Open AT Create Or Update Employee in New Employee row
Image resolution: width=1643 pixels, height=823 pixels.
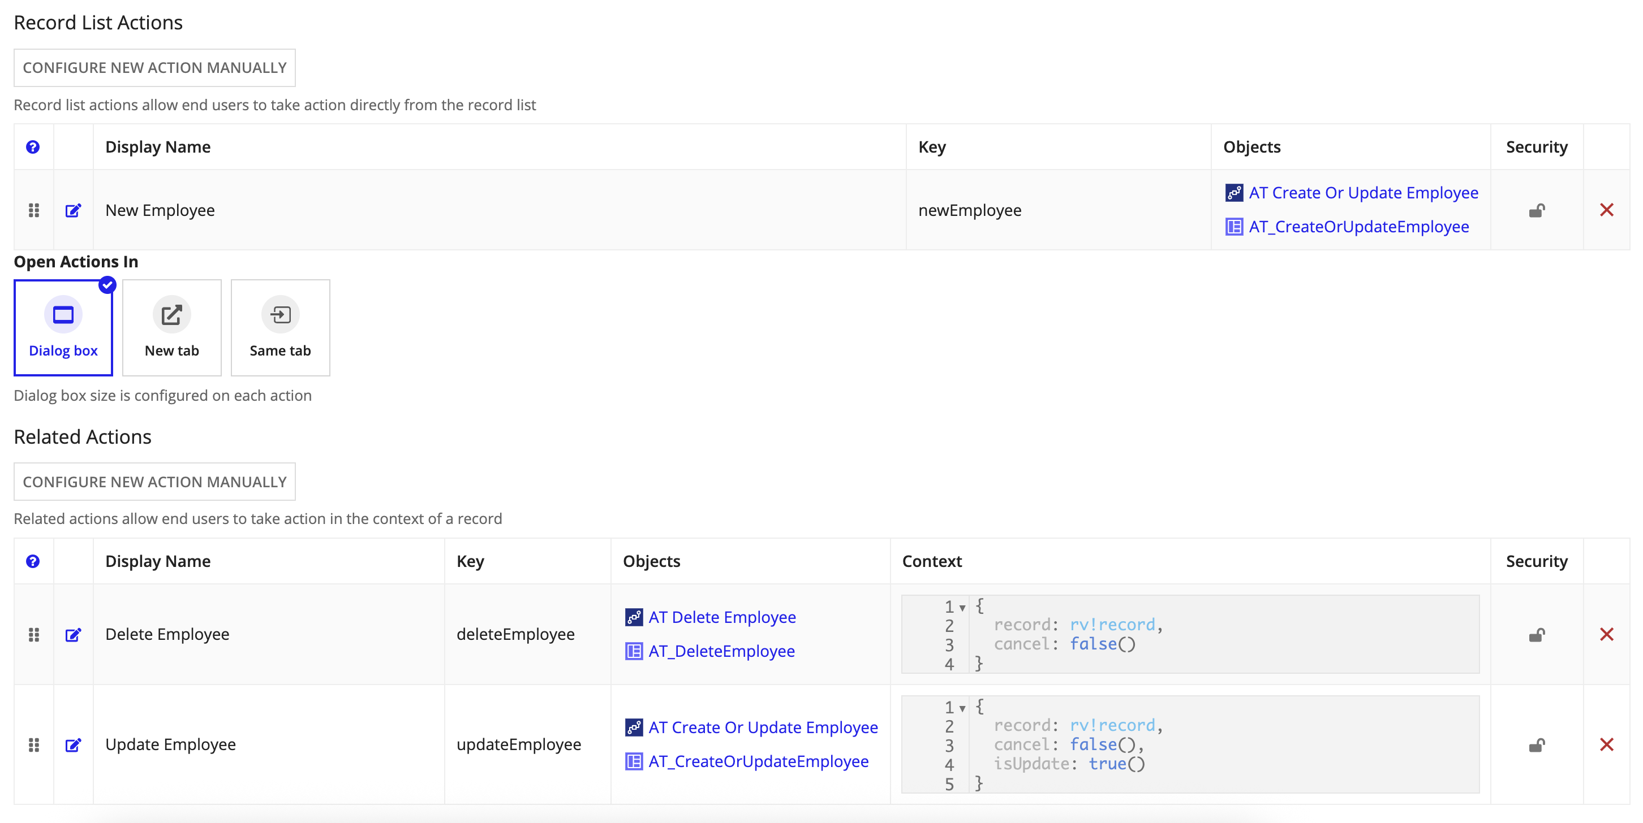point(1363,193)
